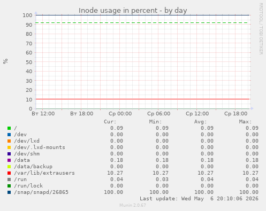The height and width of the screenshot is (211, 266).
Task: Click the dashed green line near 92%
Action: (x=142, y=23)
